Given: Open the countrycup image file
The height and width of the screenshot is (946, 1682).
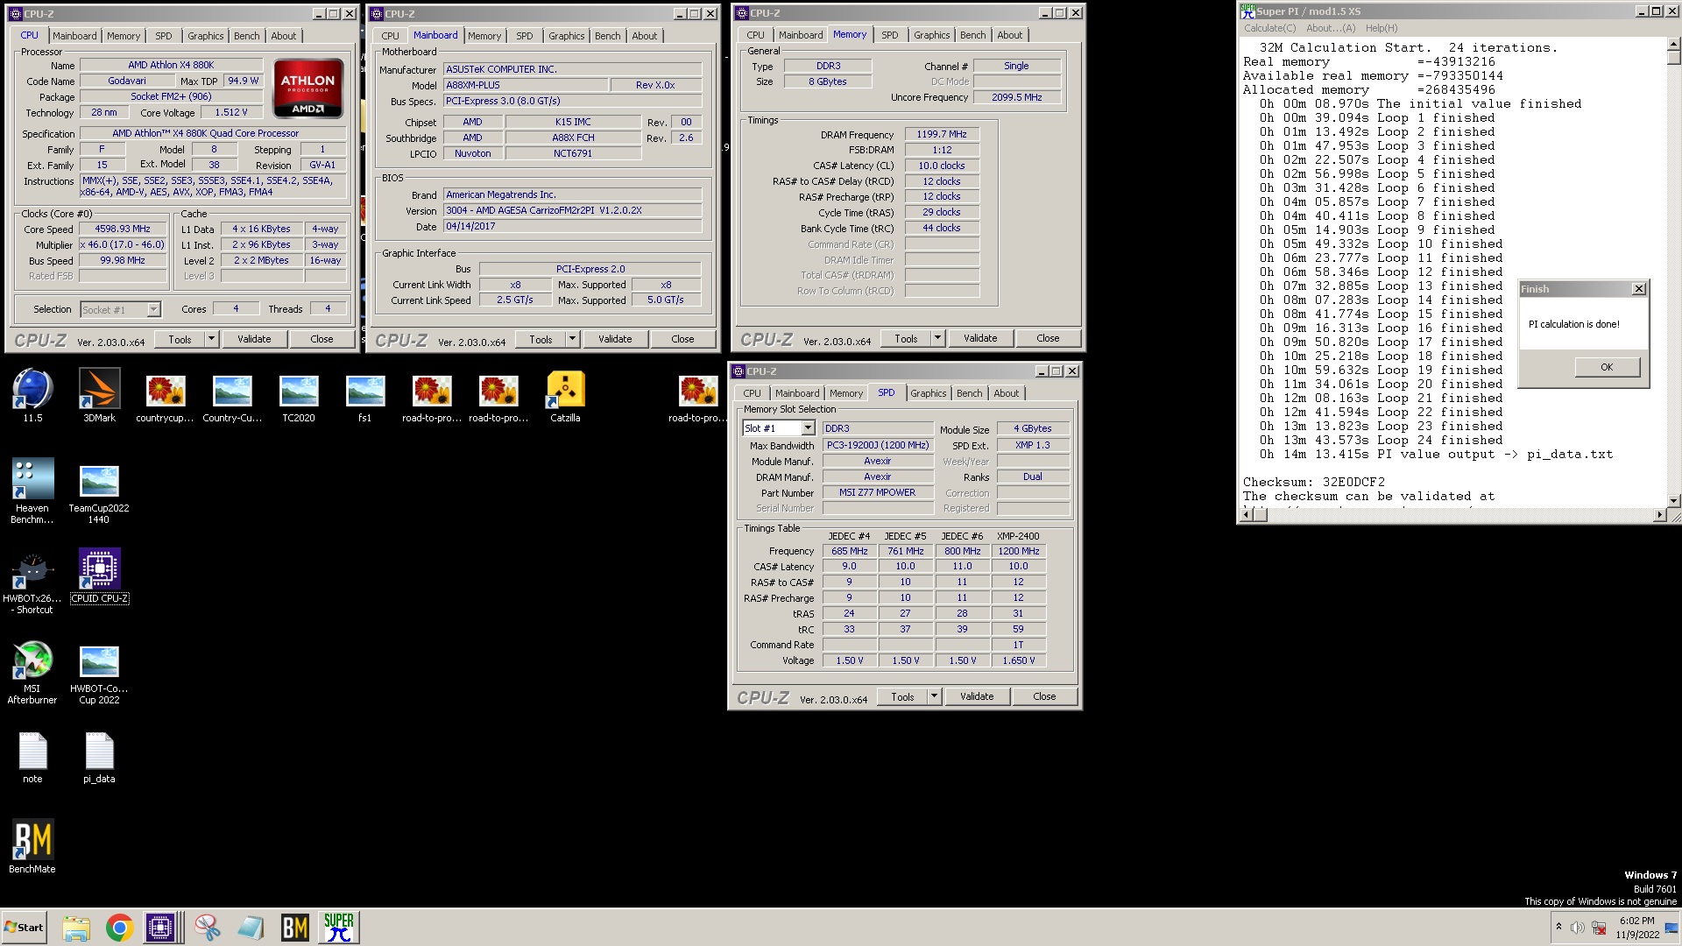Looking at the screenshot, I should coord(166,399).
